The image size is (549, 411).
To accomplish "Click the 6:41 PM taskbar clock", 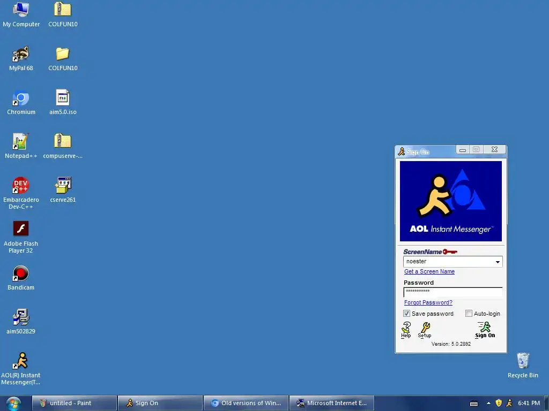I will [529, 403].
